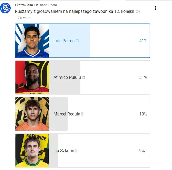Pick the Marcel Reguła name label
The image size is (172, 170).
[x=67, y=114]
